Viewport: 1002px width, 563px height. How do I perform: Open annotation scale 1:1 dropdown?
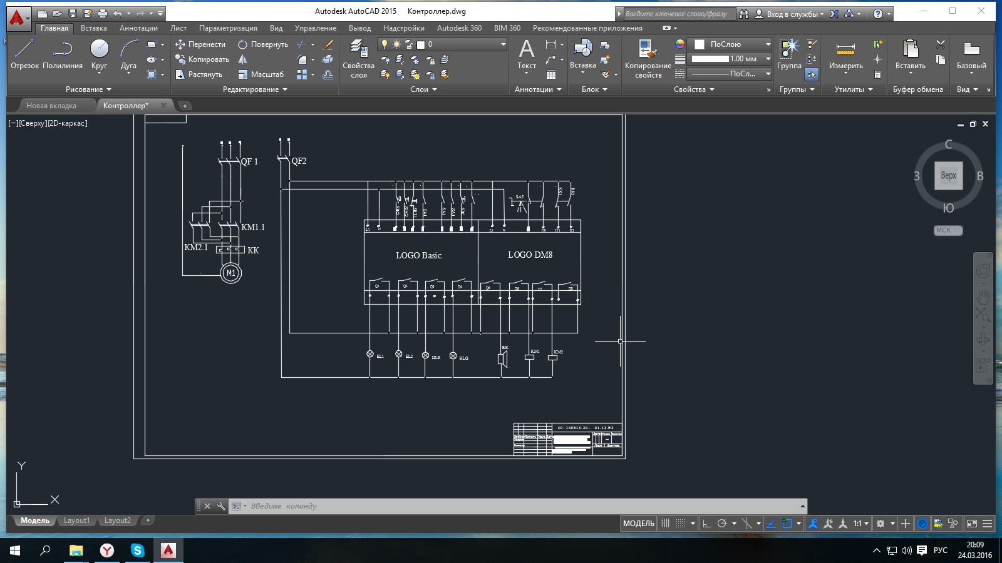pos(861,524)
